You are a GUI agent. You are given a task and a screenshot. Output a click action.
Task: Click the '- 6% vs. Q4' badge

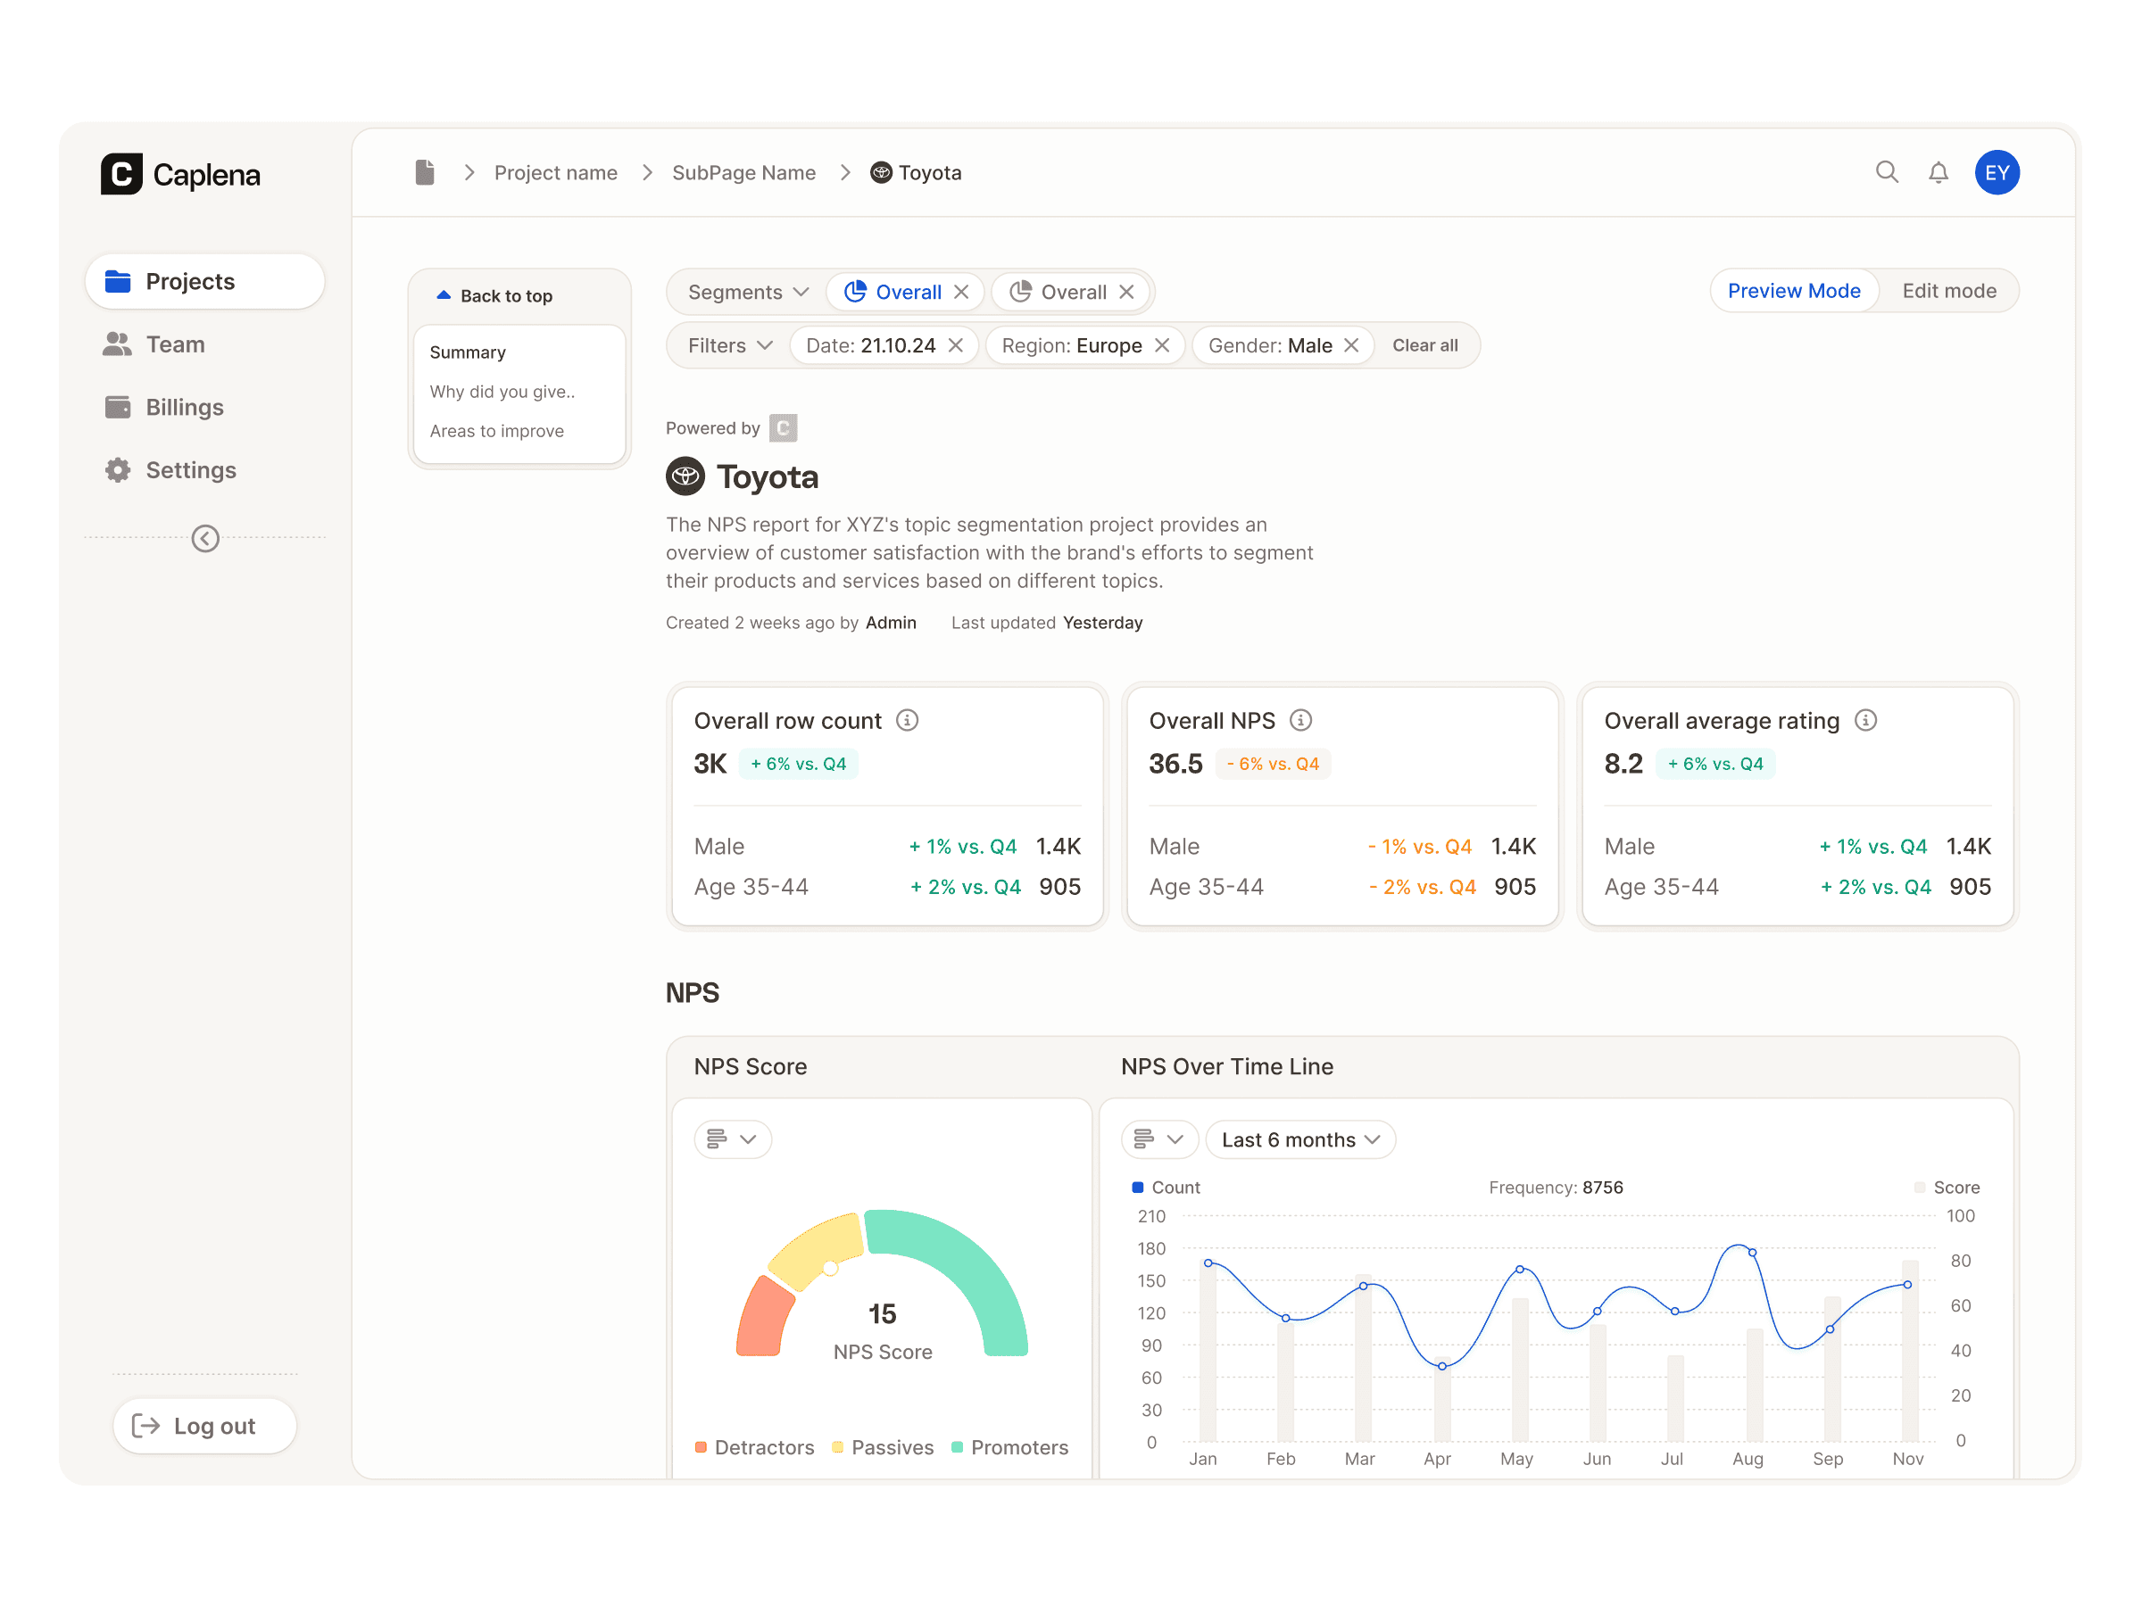pyautogui.click(x=1273, y=764)
